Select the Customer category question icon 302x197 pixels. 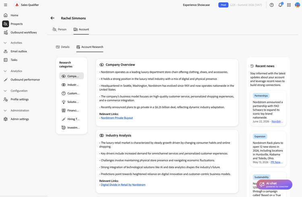coord(64,93)
